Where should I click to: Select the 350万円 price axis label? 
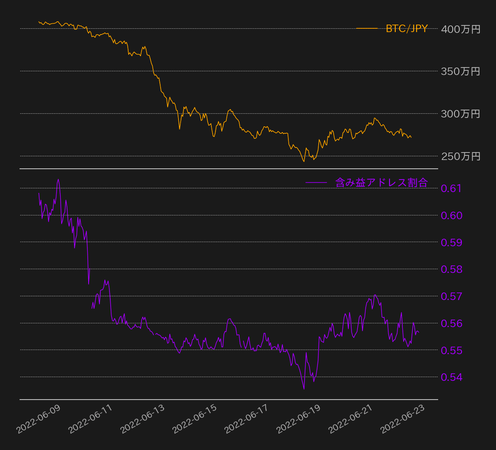pos(461,71)
